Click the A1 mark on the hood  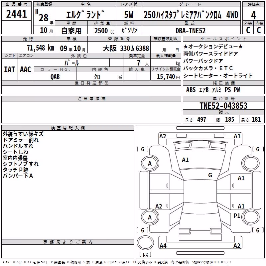point(185,160)
